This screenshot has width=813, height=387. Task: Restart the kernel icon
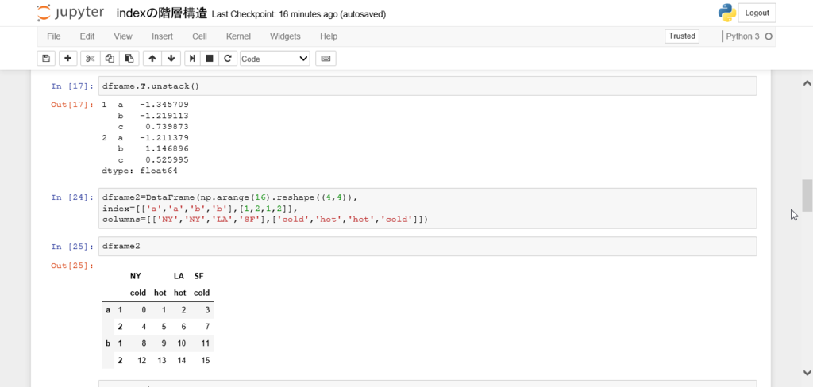[227, 59]
